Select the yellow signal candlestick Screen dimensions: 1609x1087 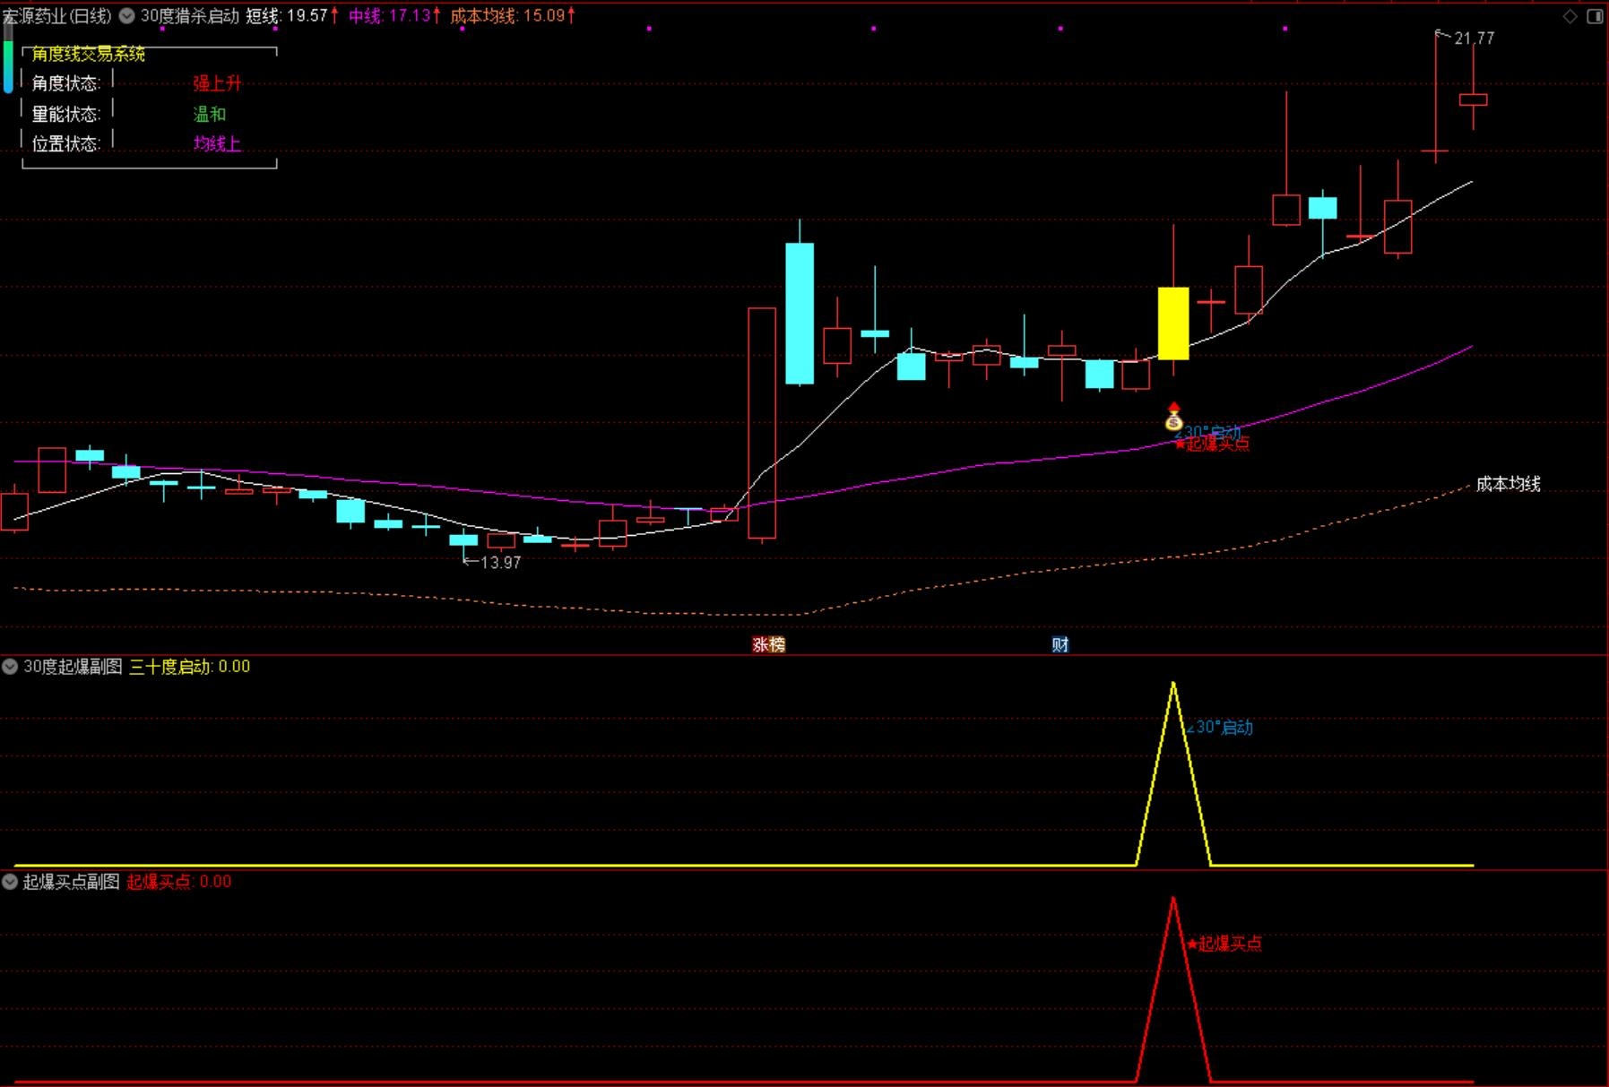click(1173, 324)
